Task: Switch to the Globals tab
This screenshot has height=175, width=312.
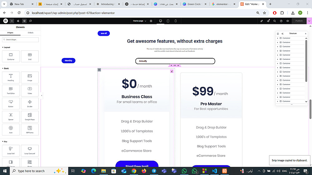Action: tap(30, 33)
